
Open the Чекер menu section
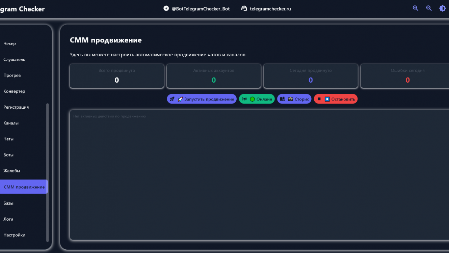point(9,44)
